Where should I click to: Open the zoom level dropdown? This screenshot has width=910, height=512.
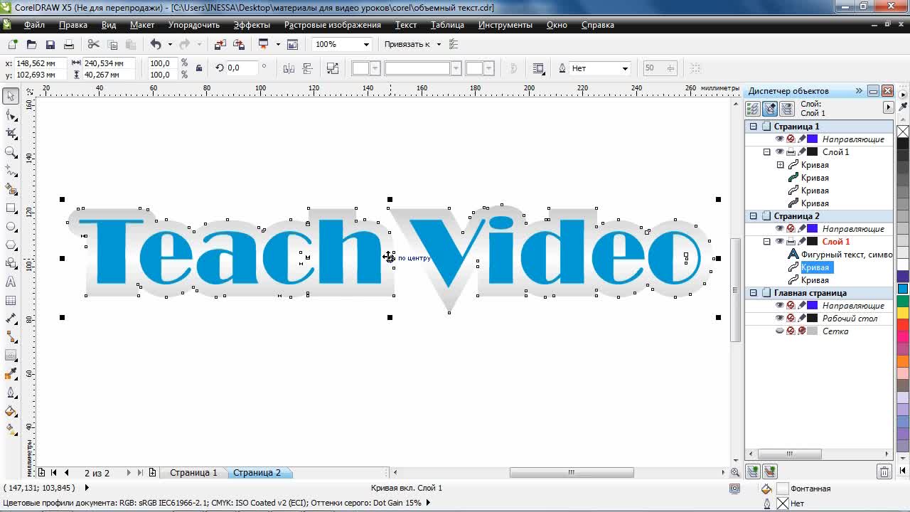(x=366, y=44)
